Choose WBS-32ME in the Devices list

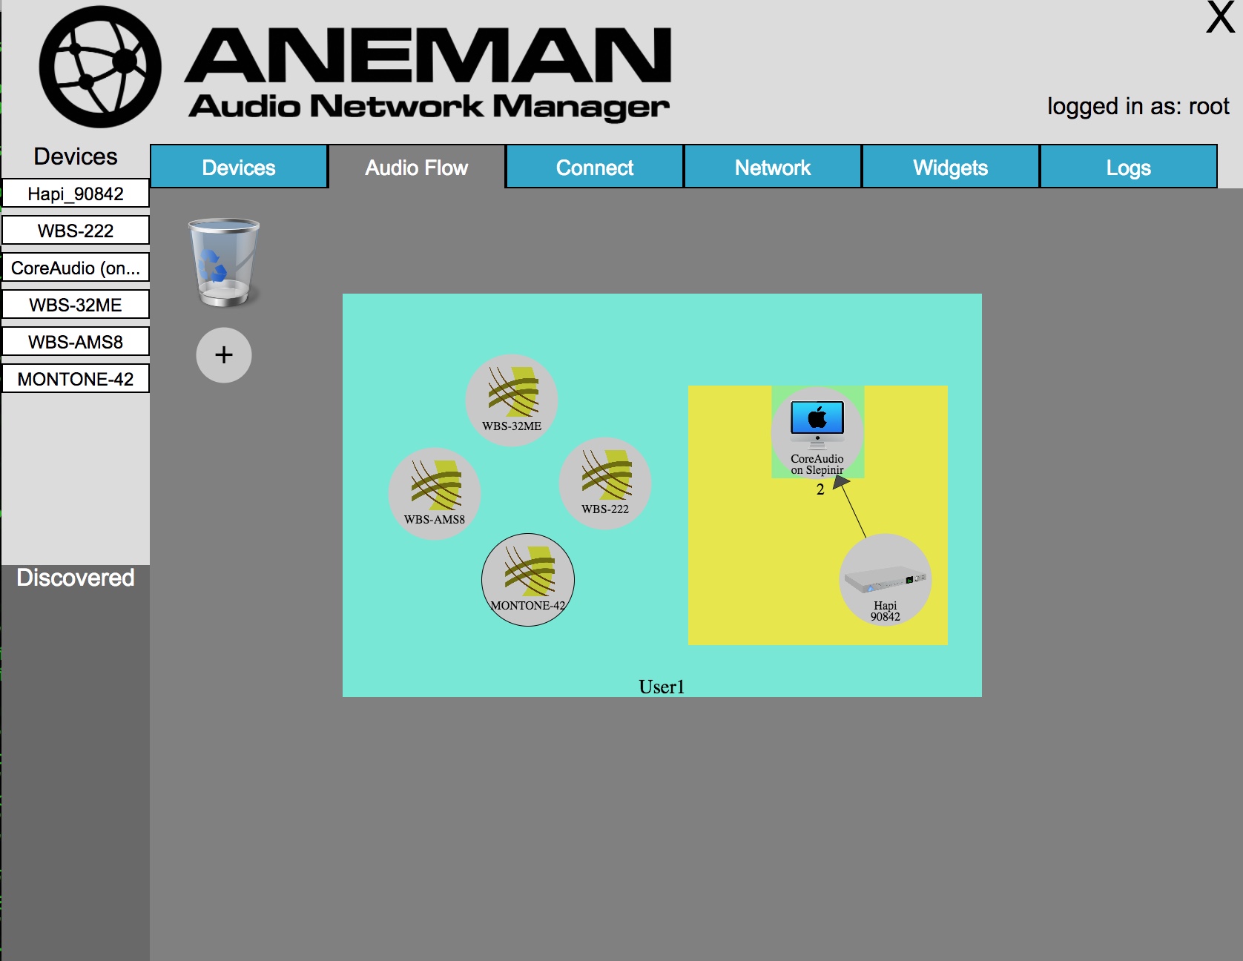[76, 305]
